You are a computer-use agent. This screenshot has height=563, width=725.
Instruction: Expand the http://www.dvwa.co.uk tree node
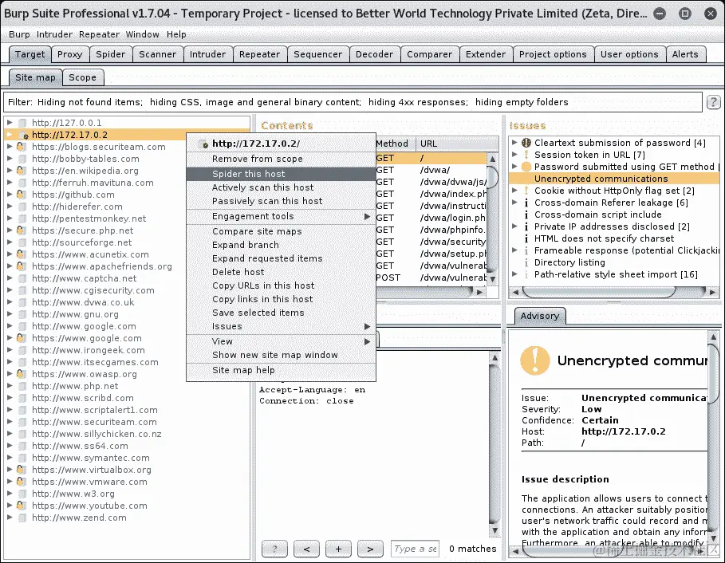10,302
